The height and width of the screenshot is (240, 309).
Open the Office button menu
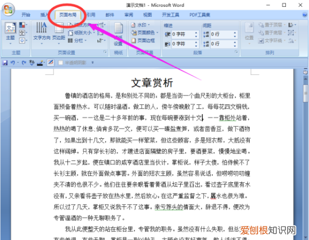coord(8,9)
